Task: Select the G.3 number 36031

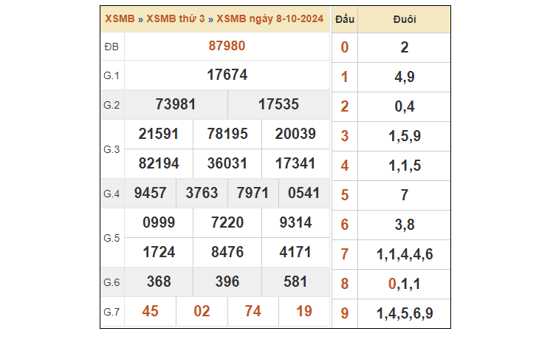Action: (x=227, y=163)
